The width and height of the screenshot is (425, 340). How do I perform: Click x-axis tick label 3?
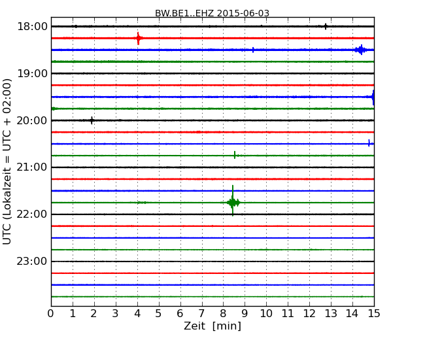click(x=116, y=314)
